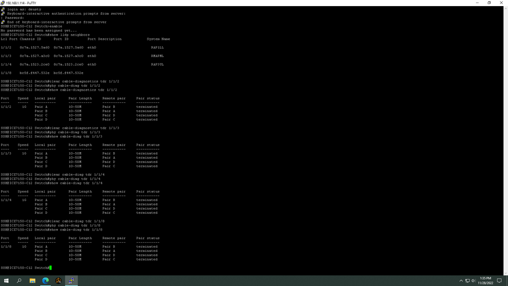The width and height of the screenshot is (508, 286).
Task: Restore down the PuTTY window
Action: click(x=489, y=3)
